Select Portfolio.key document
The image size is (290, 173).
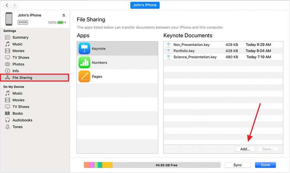point(223,51)
